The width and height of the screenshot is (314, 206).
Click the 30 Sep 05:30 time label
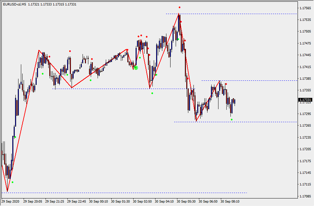[x=186, y=202]
